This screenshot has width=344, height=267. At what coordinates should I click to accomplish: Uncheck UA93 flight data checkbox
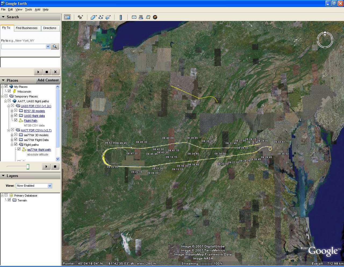(16, 116)
